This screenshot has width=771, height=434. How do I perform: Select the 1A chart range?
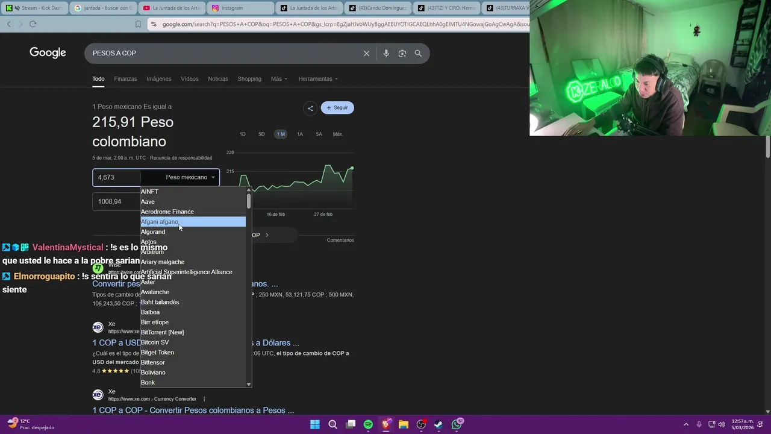pos(300,134)
